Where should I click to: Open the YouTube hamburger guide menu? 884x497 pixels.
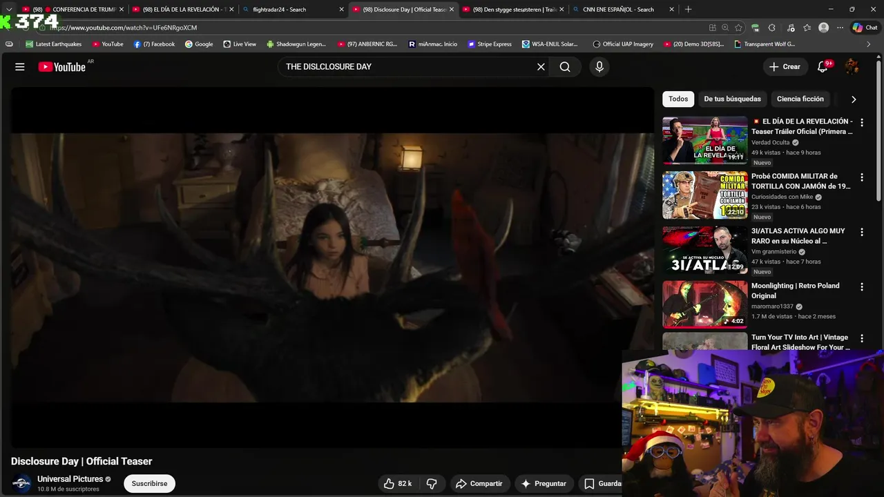pyautogui.click(x=20, y=67)
